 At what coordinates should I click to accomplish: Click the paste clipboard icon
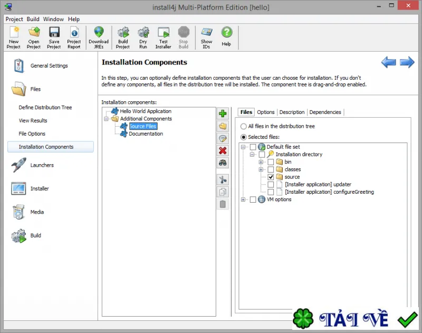(x=223, y=204)
